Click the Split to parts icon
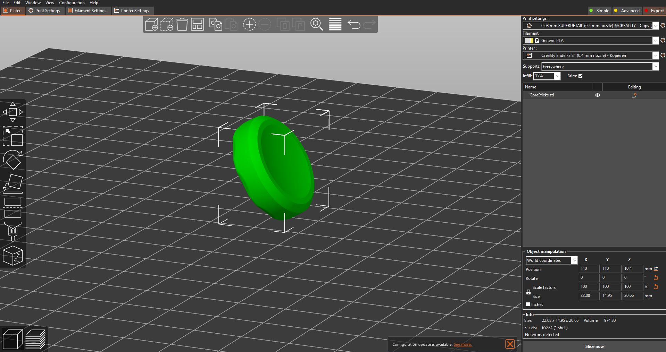This screenshot has width=666, height=352. 298,24
